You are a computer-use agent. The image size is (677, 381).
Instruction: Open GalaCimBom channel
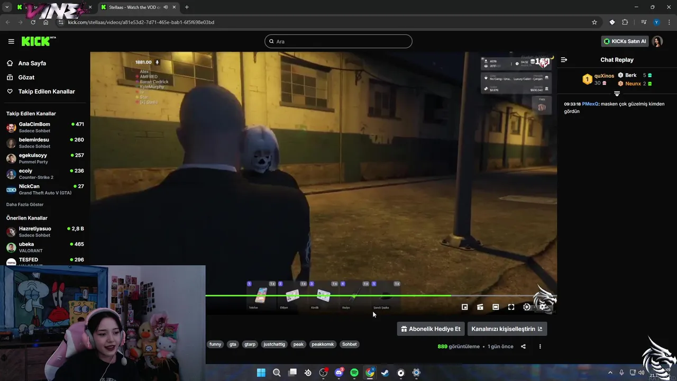click(45, 127)
